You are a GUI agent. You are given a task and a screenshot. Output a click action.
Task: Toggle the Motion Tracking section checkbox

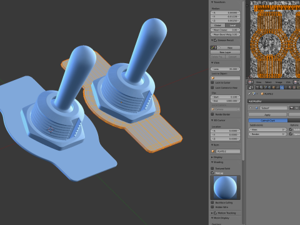pyautogui.click(x=216, y=213)
